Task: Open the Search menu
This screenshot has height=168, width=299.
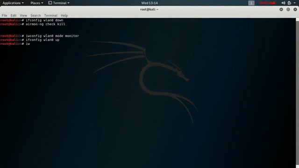Action: click(x=36, y=15)
